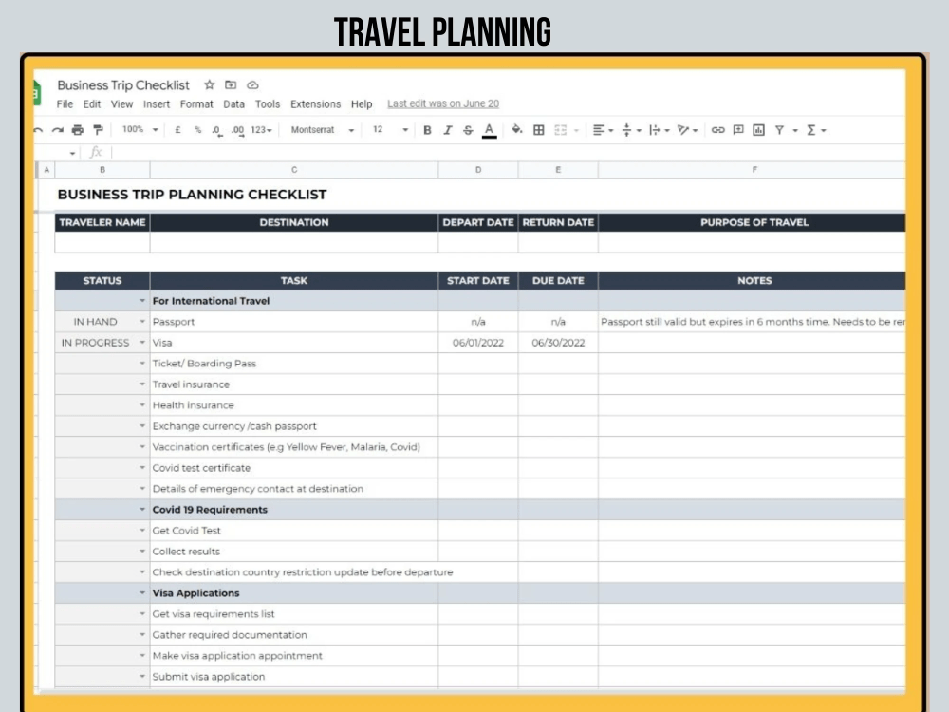Open vertical align options

(631, 129)
